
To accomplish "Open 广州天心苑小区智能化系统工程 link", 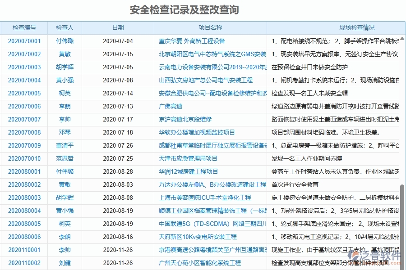I will pyautogui.click(x=200, y=262).
